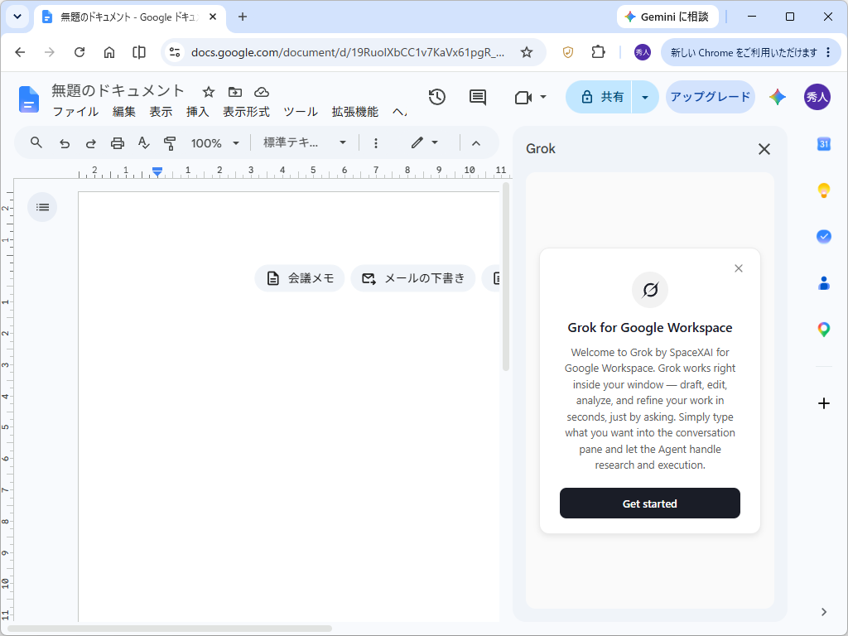This screenshot has height=636, width=848.
Task: Show all comments icon
Action: pos(478,98)
